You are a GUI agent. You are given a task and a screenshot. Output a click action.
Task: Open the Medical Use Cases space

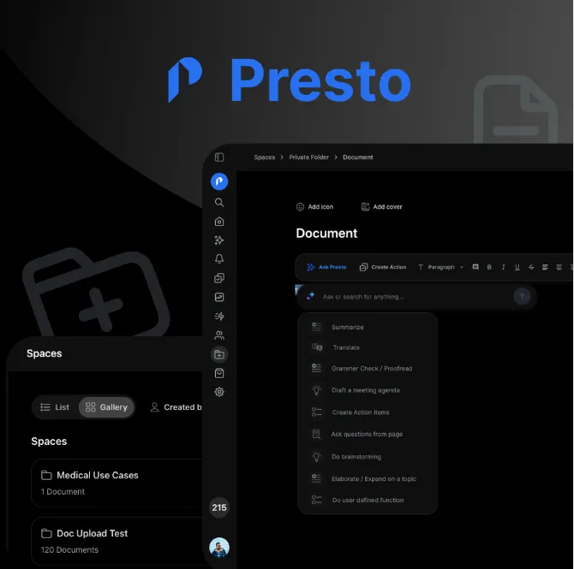[117, 483]
